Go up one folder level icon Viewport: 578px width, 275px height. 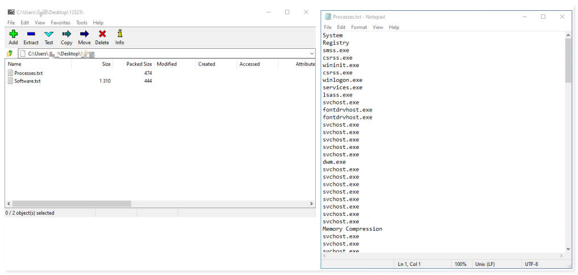10,53
